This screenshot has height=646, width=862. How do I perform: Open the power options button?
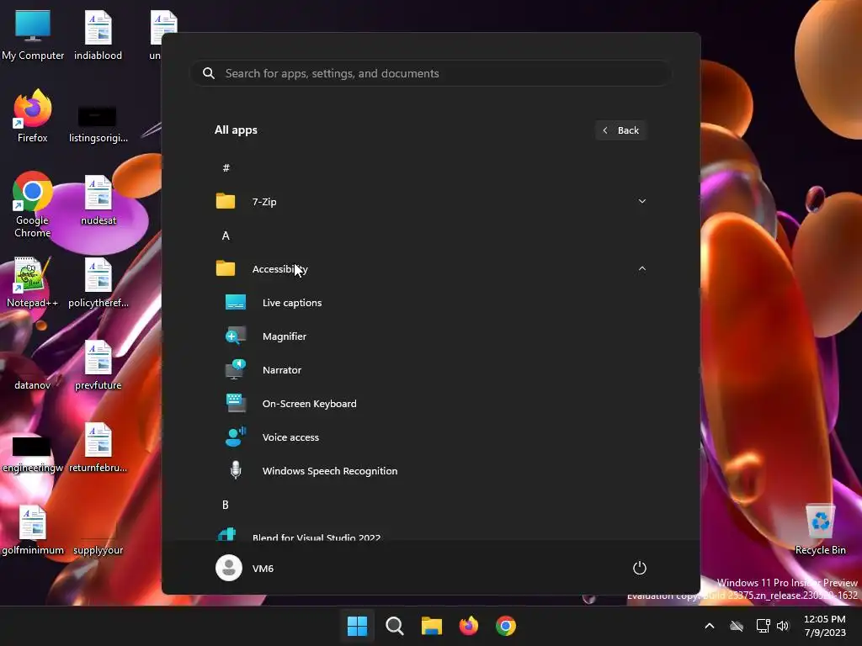pos(640,568)
